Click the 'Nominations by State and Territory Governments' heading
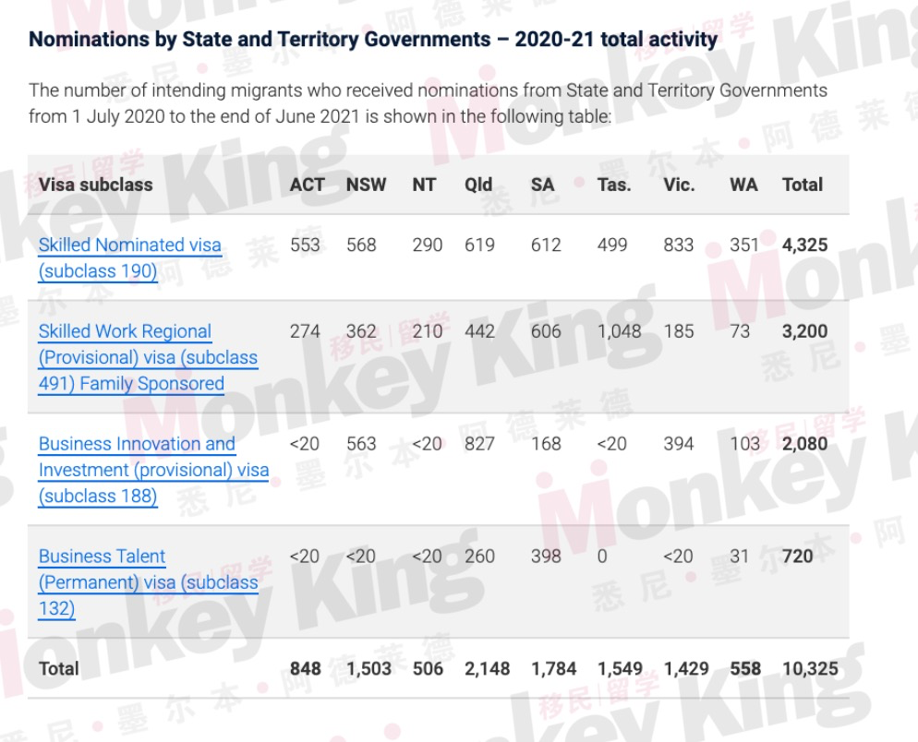 373,39
